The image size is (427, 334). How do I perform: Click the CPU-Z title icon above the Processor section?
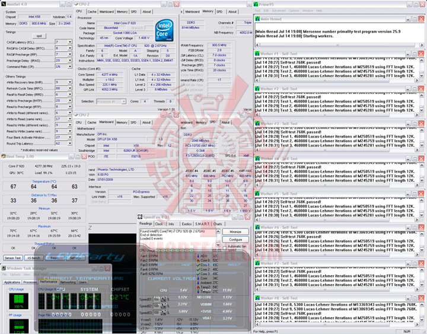pyautogui.click(x=77, y=4)
